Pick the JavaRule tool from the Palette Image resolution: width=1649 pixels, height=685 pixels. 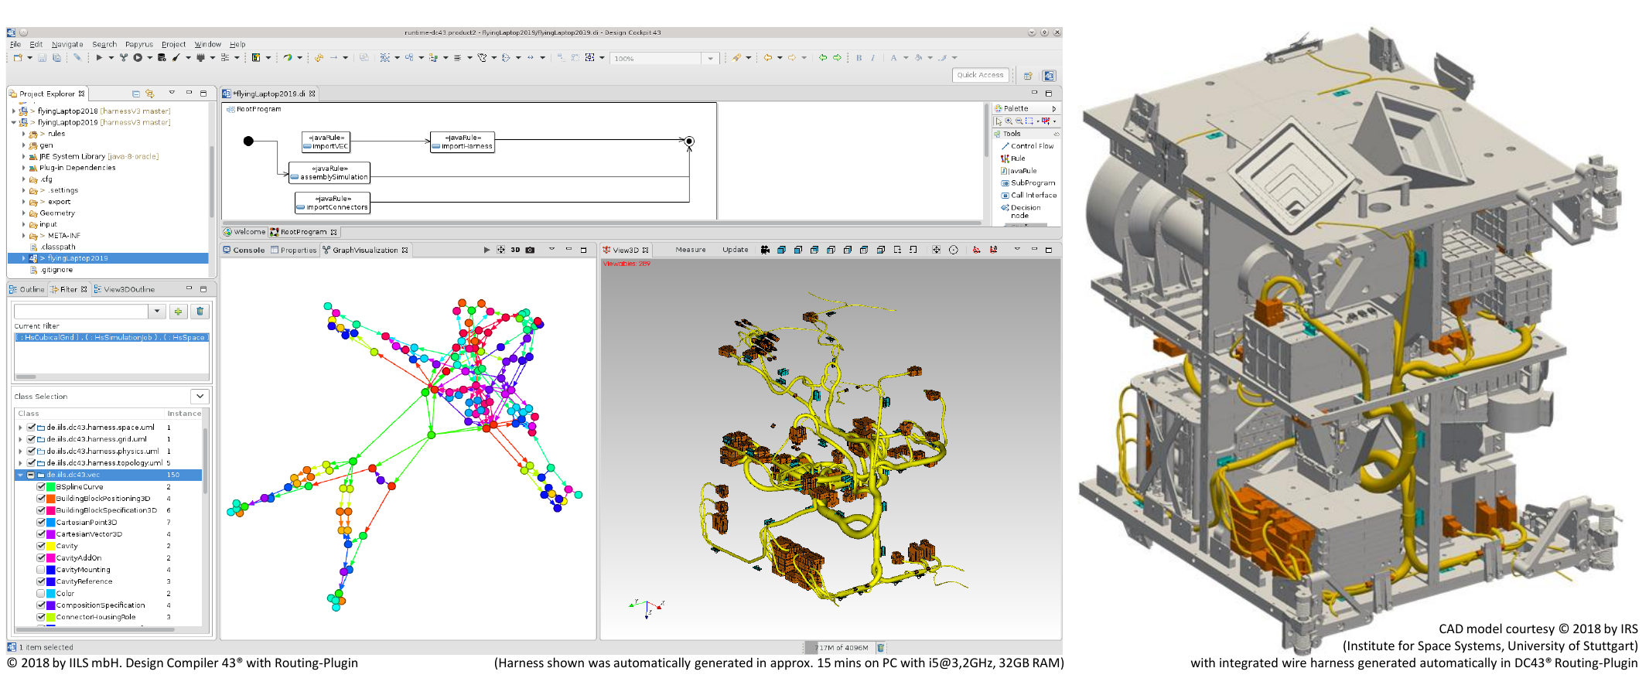(1019, 171)
